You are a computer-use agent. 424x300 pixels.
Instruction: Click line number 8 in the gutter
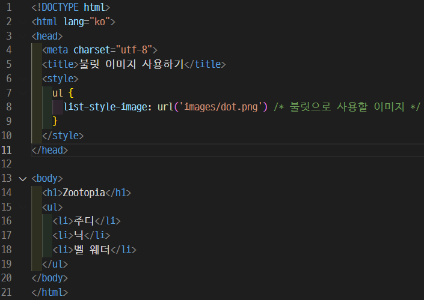pyautogui.click(x=9, y=107)
